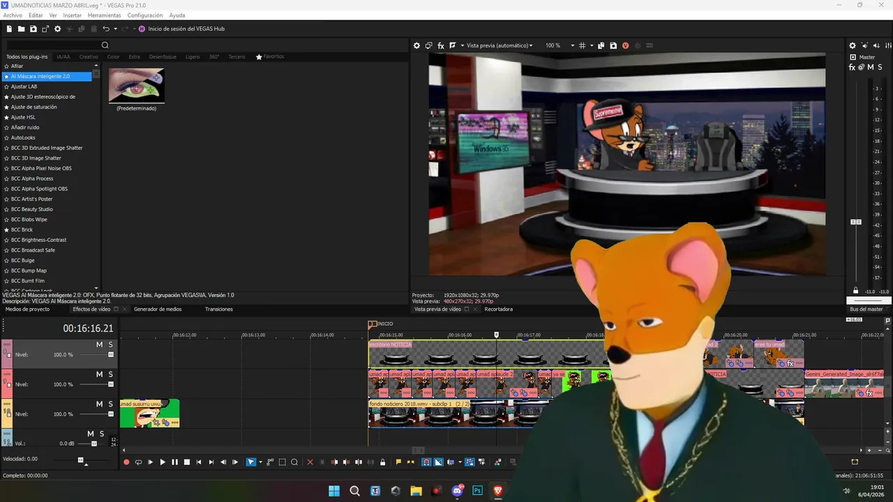Toggle overlays grid icon in preview
The height and width of the screenshot is (502, 893).
[582, 45]
